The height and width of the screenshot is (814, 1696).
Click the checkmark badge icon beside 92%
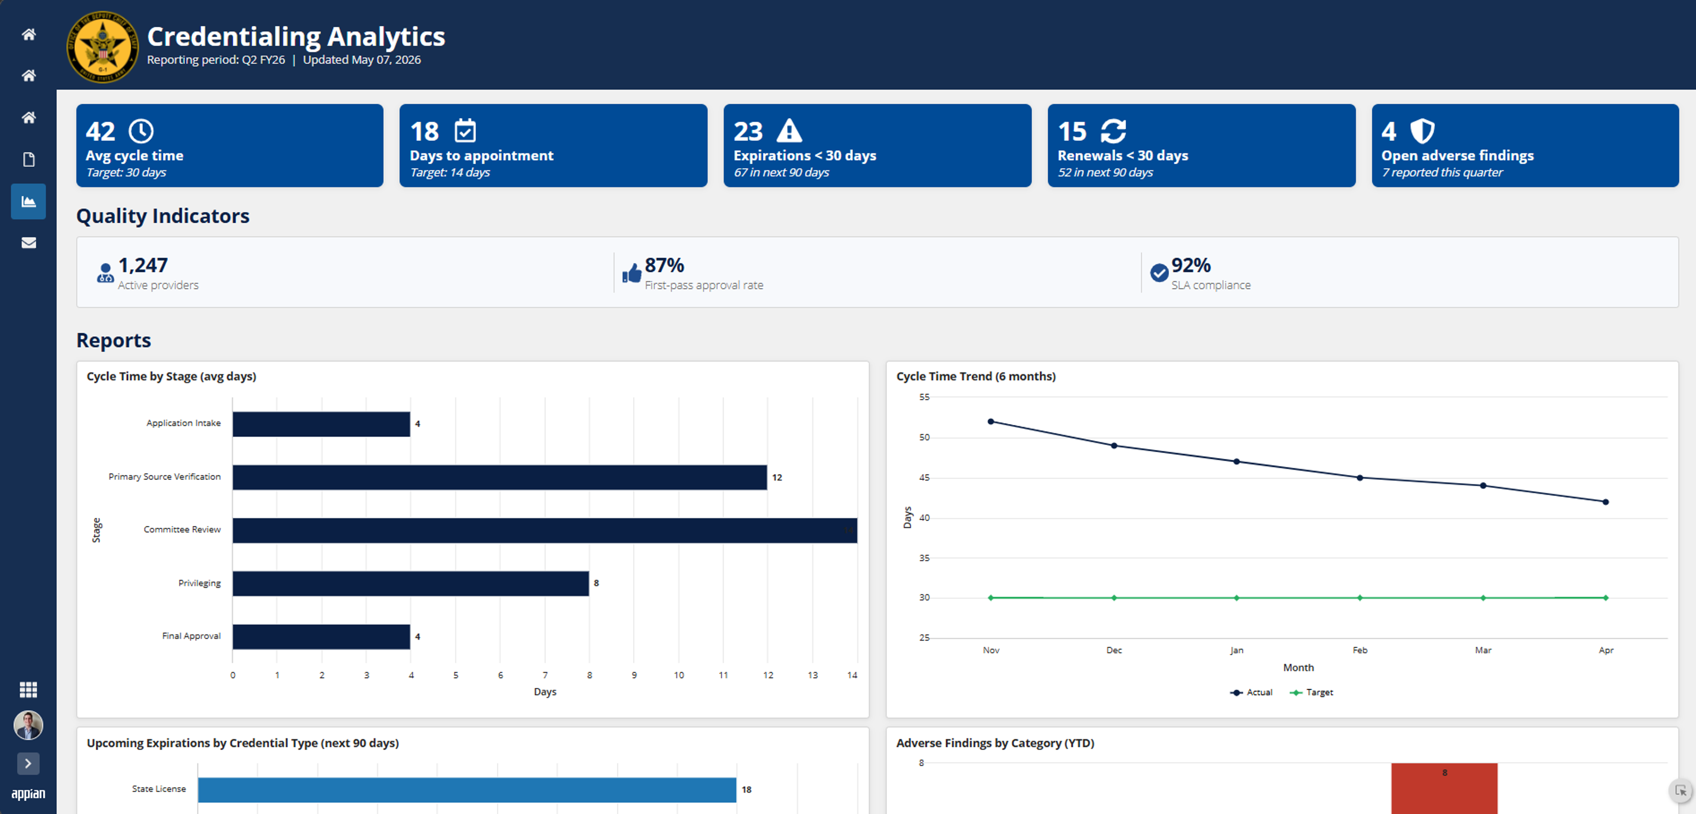point(1159,272)
